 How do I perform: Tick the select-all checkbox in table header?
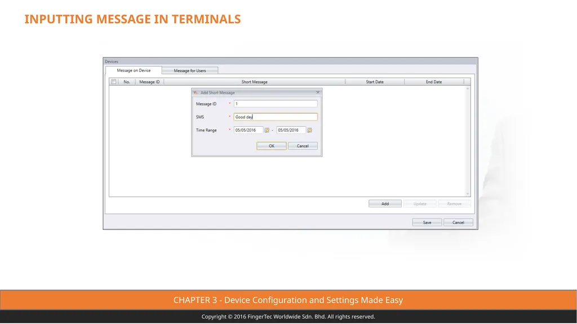[x=114, y=82]
